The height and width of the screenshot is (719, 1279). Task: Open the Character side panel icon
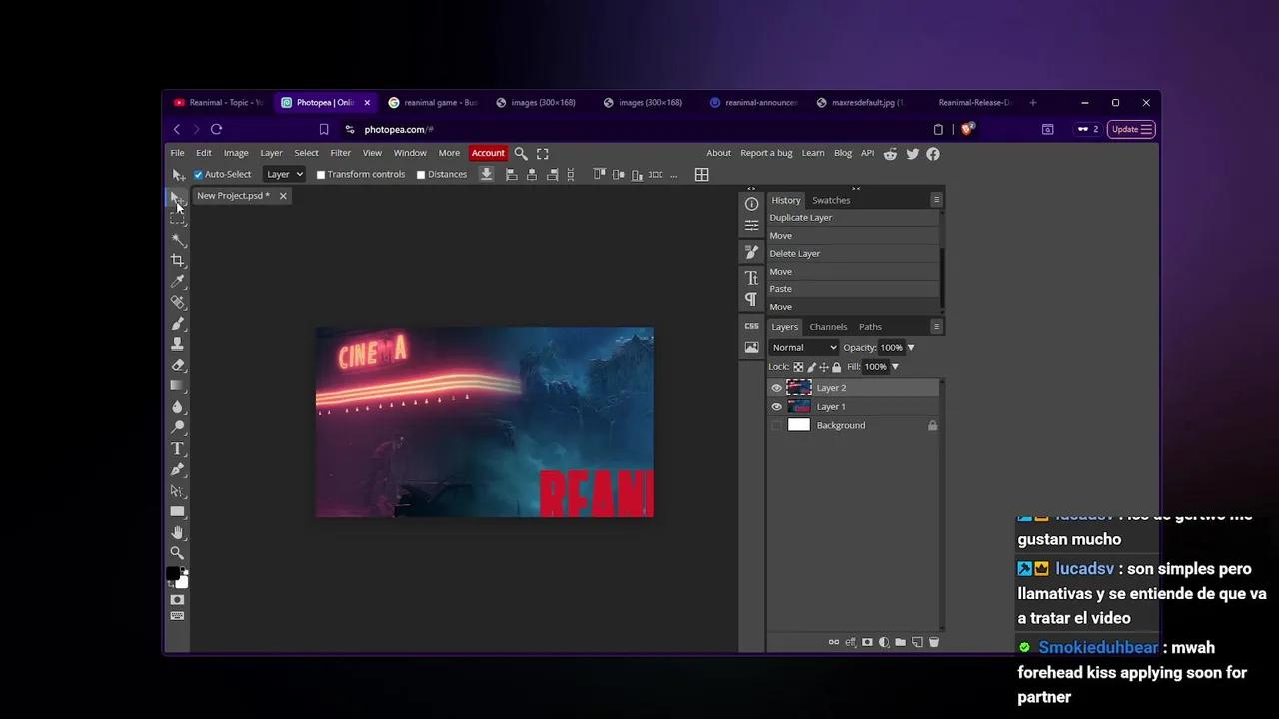pos(751,278)
